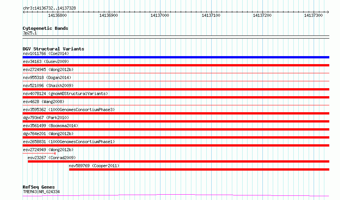Click ruler position 14136800

57,15
